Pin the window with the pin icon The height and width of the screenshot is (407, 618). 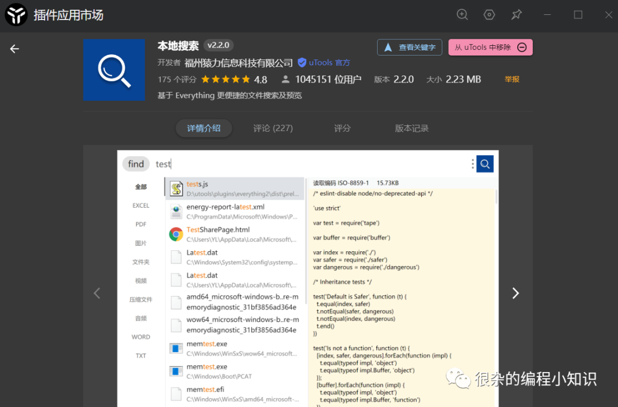click(x=516, y=14)
